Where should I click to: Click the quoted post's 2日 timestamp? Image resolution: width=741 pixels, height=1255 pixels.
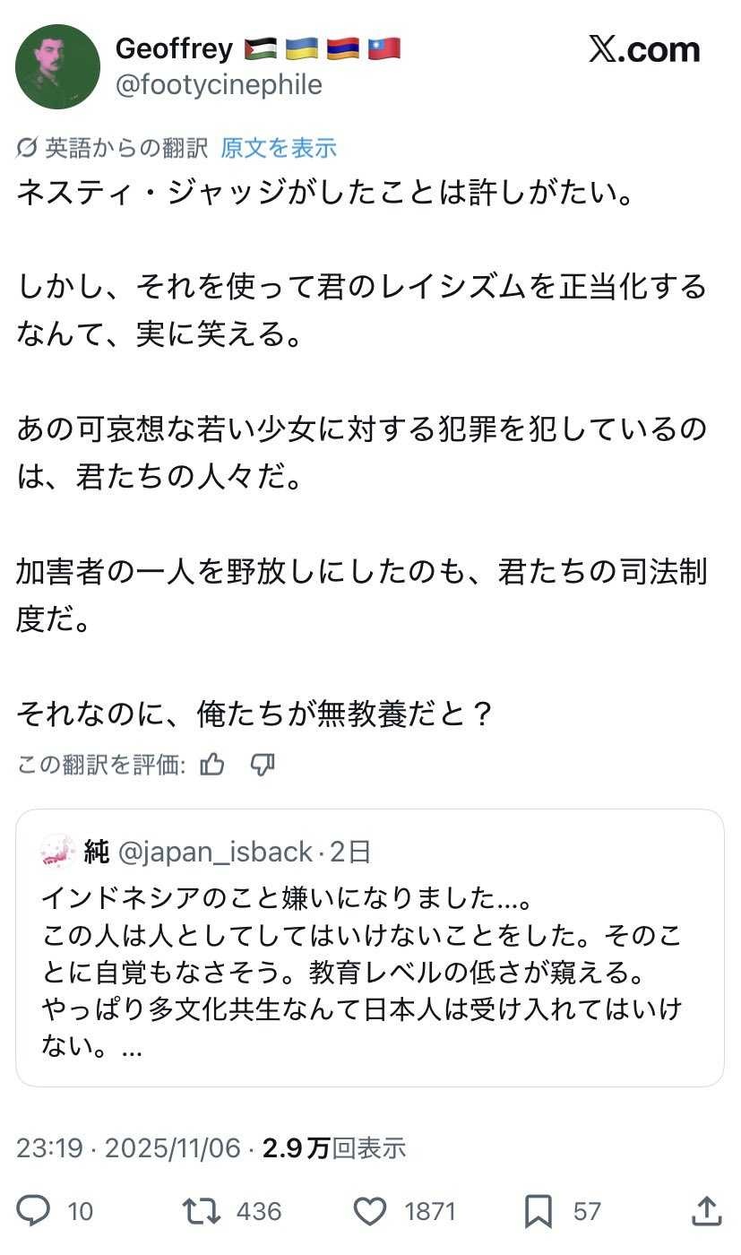click(x=350, y=852)
